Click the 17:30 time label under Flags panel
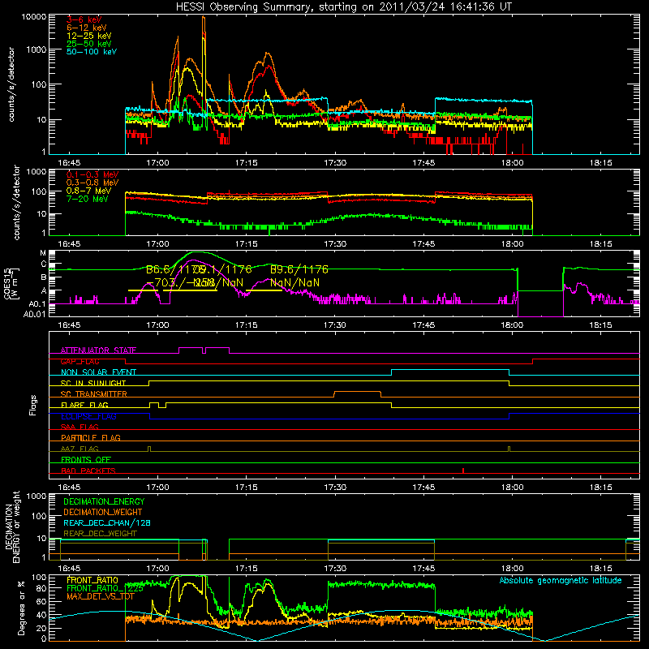649x649 pixels. coord(335,488)
